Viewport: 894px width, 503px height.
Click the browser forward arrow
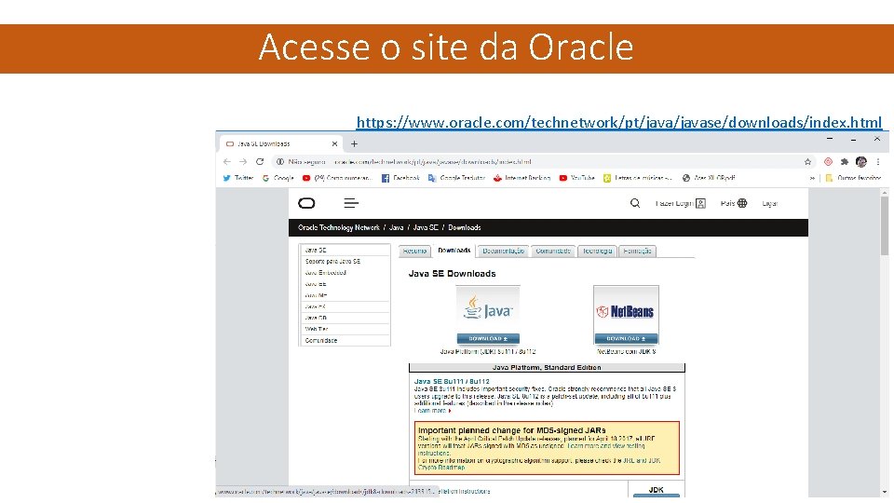point(243,162)
